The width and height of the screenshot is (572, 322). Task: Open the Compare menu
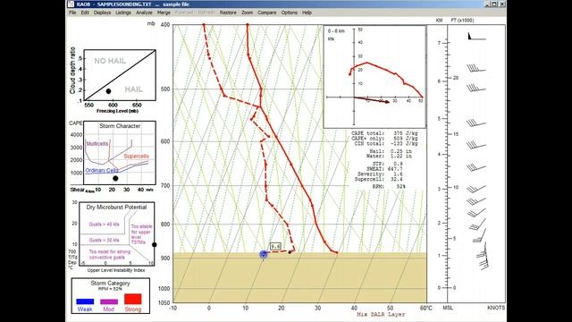point(266,13)
